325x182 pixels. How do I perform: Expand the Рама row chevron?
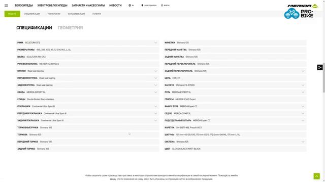tap(156, 42)
